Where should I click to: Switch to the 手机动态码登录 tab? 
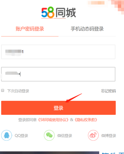point(87,29)
